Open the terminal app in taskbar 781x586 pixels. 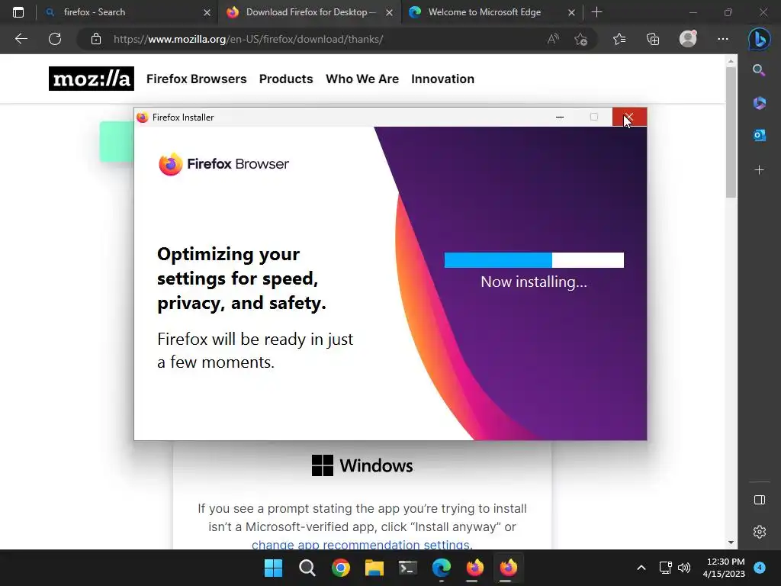(408, 568)
